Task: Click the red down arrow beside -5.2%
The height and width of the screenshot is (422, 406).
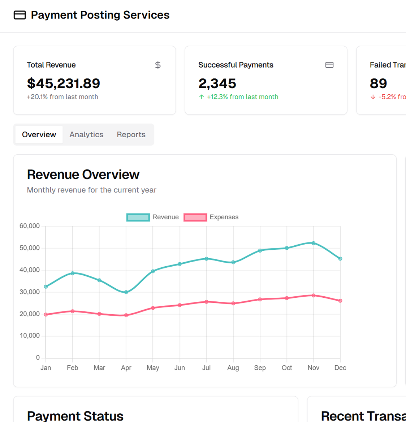Action: [x=373, y=97]
